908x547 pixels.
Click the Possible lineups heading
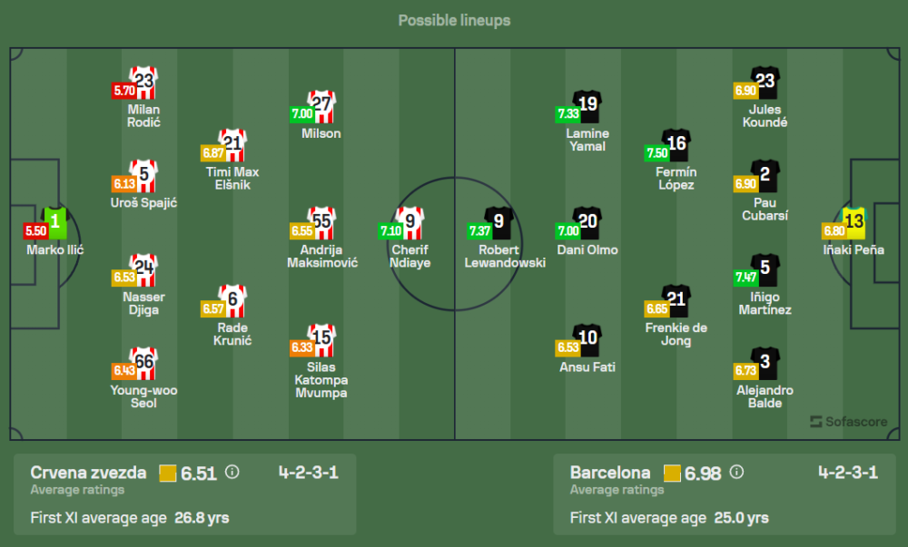(x=454, y=20)
